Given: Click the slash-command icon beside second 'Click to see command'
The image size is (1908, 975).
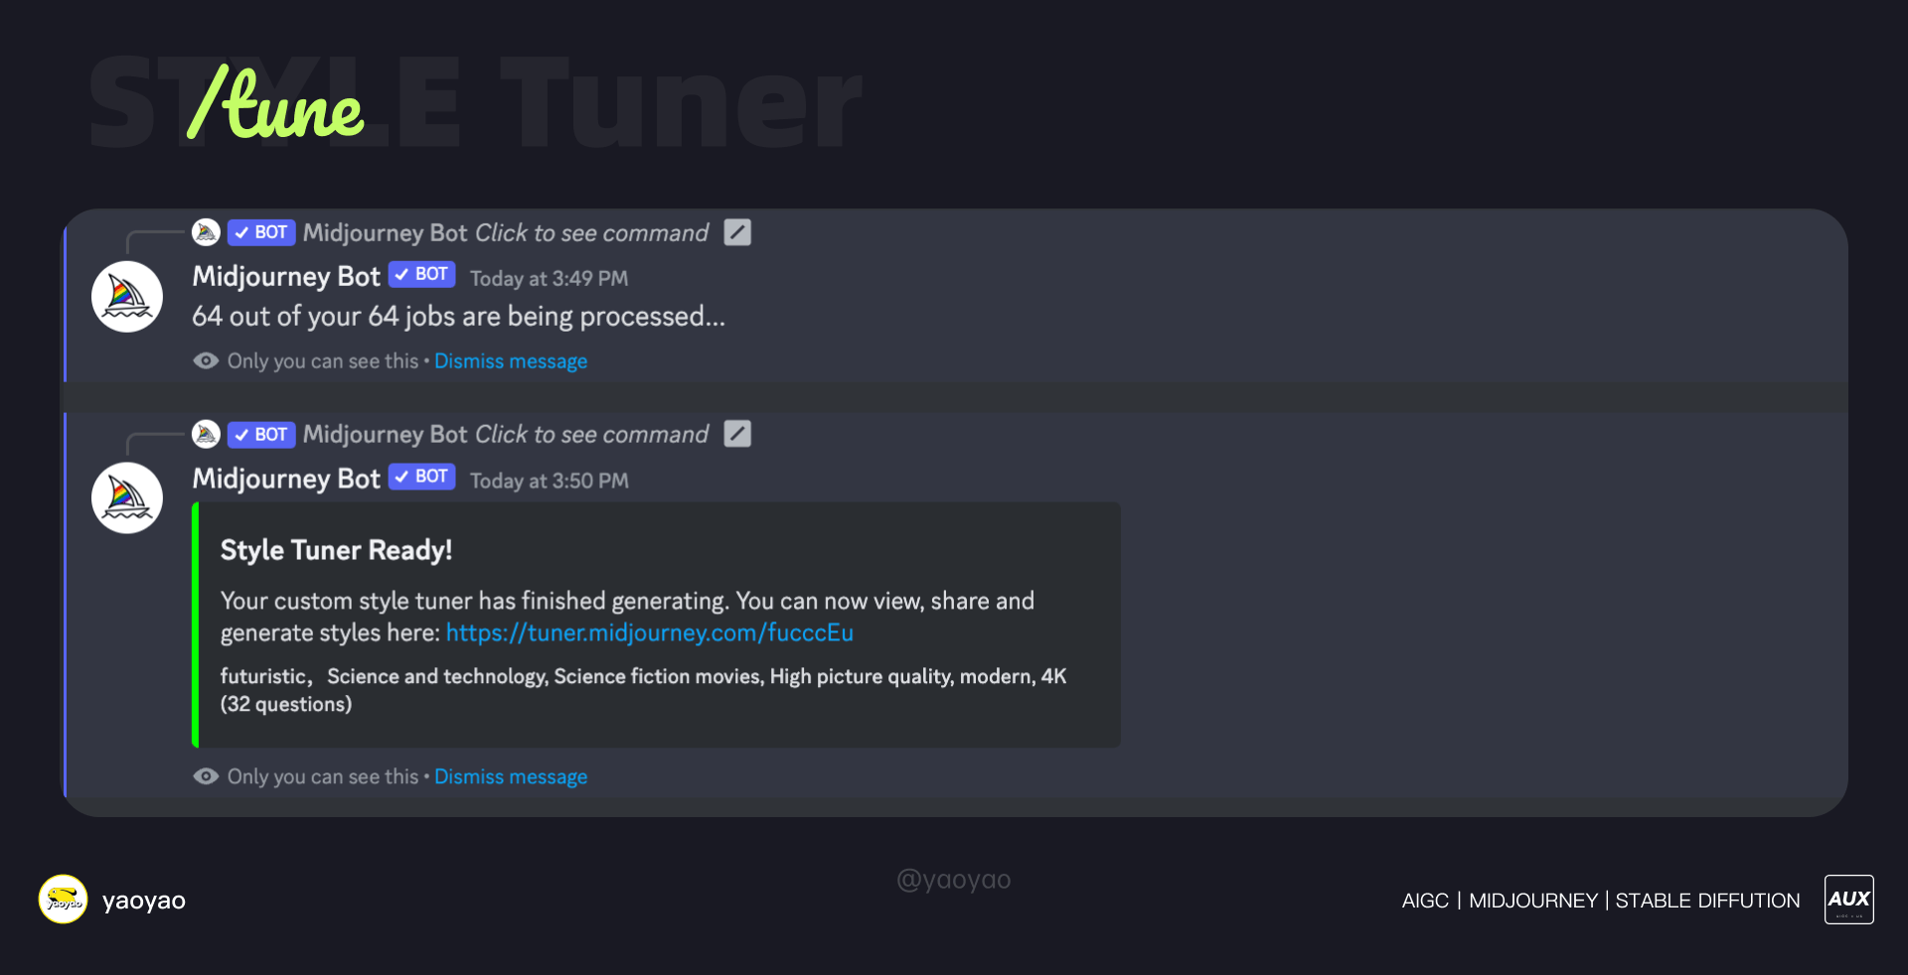Looking at the screenshot, I should [x=737, y=434].
